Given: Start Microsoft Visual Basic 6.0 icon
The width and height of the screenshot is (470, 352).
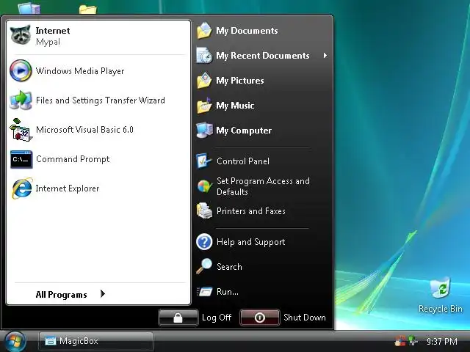Looking at the screenshot, I should tap(21, 130).
